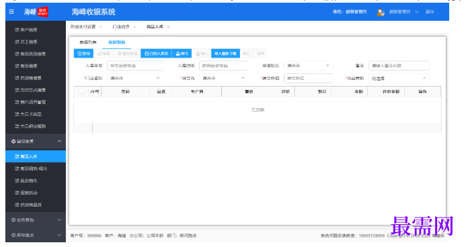The image size is (466, 247).
Task: Click the 供货商退货 sidebar icon
Action: tap(17, 205)
